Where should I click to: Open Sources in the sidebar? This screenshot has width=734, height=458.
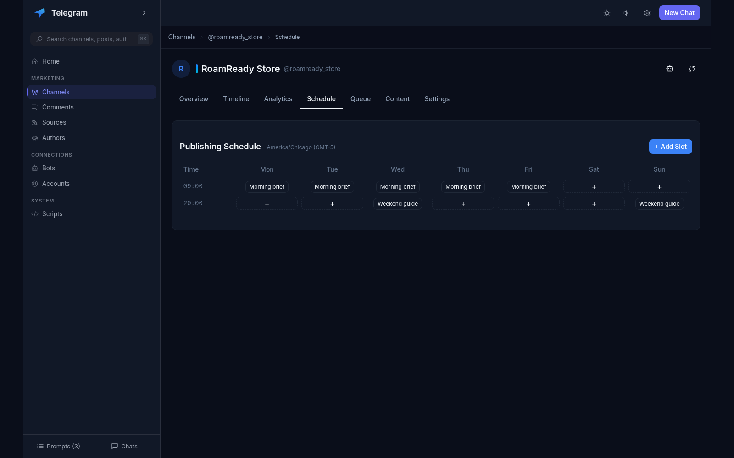click(x=92, y=122)
